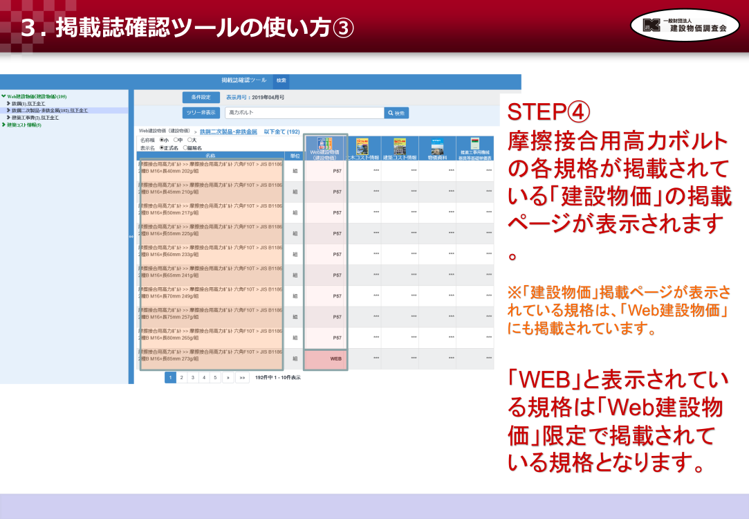Click the WEB cell in the 長85mm row
Screen dimensions: 749x519
click(x=336, y=359)
